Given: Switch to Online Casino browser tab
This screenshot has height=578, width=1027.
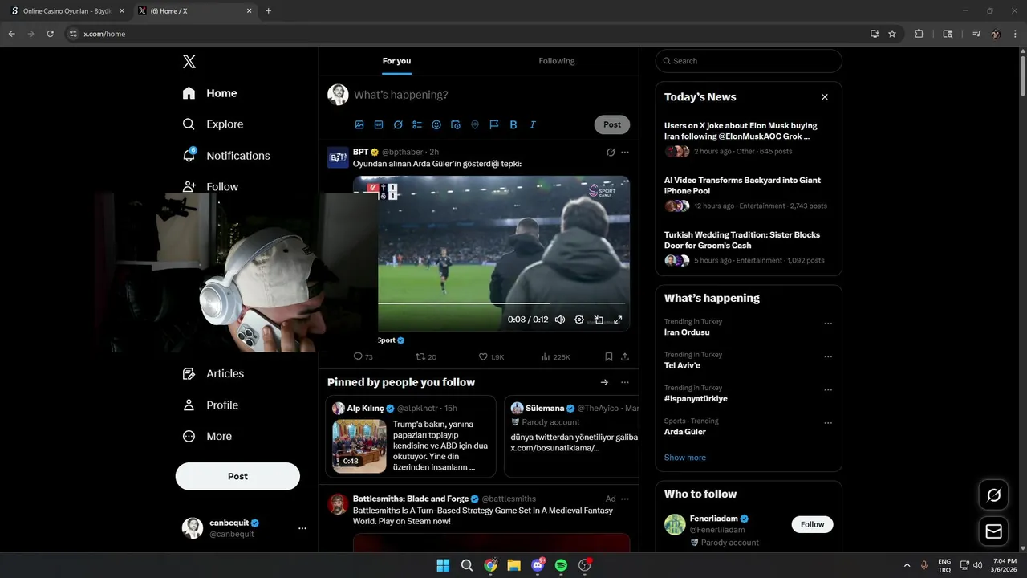Looking at the screenshot, I should [x=67, y=11].
